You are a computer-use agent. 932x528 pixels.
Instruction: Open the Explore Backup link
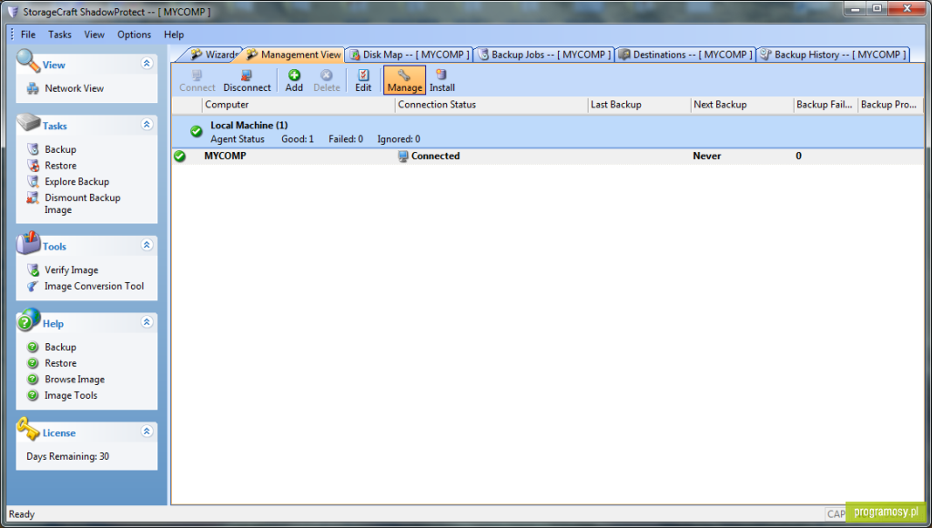[76, 181]
